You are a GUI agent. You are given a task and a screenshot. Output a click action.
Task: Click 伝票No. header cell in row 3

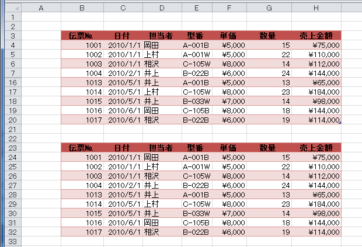pos(82,36)
